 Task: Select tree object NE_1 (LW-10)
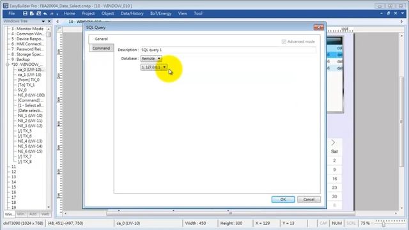click(x=30, y=116)
